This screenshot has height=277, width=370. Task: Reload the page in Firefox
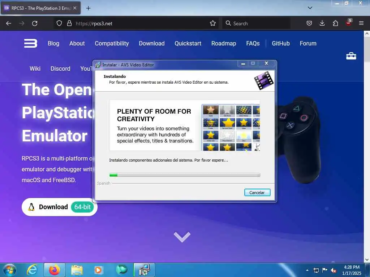coord(35,23)
